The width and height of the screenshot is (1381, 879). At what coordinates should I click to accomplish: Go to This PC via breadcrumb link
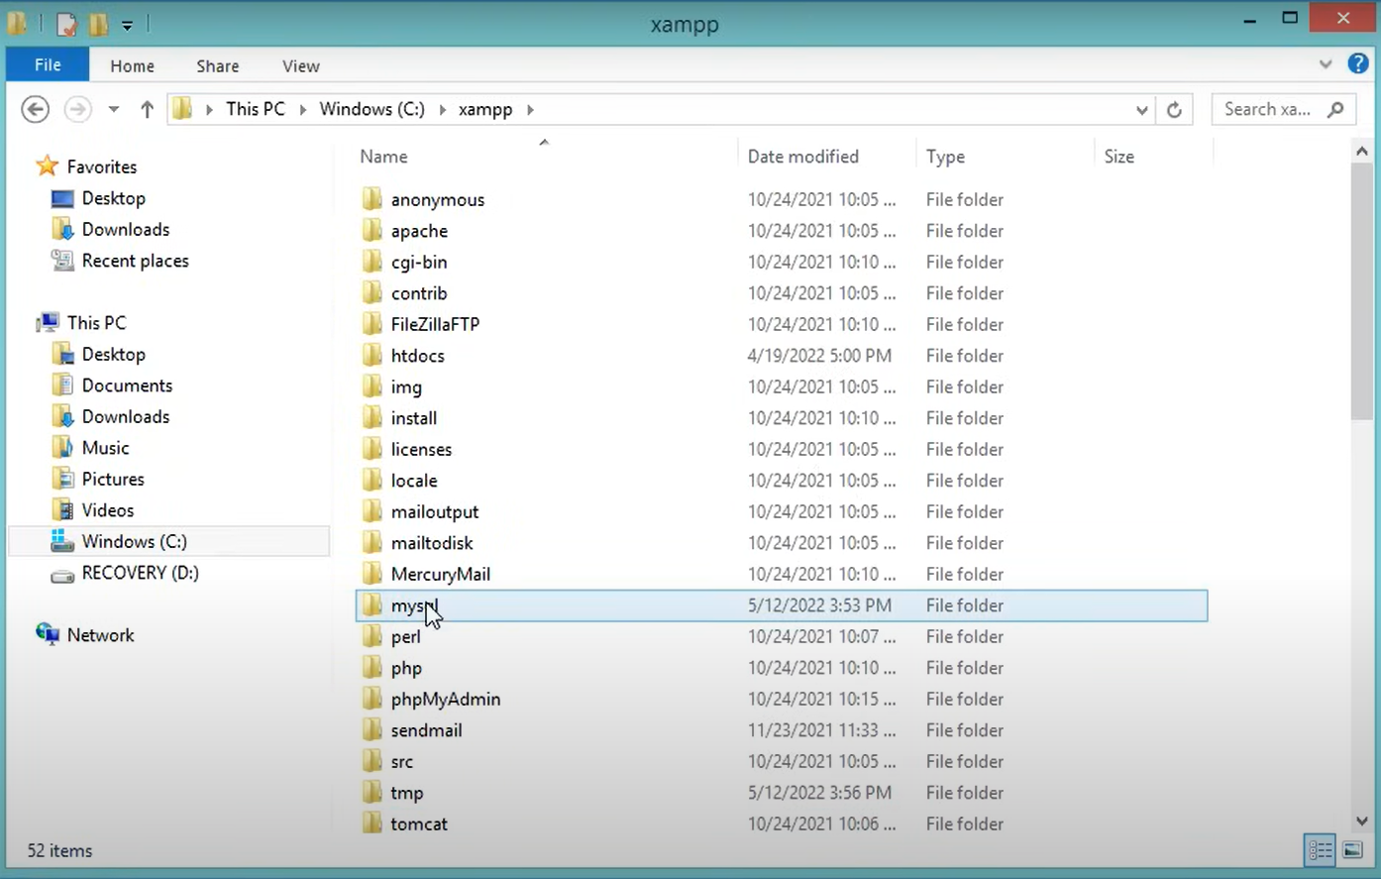255,109
